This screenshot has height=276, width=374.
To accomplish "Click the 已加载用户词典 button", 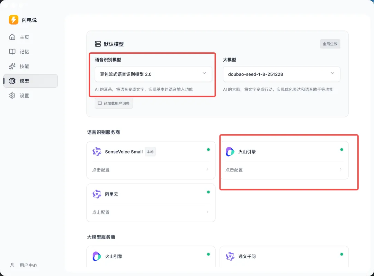I will coord(114,103).
